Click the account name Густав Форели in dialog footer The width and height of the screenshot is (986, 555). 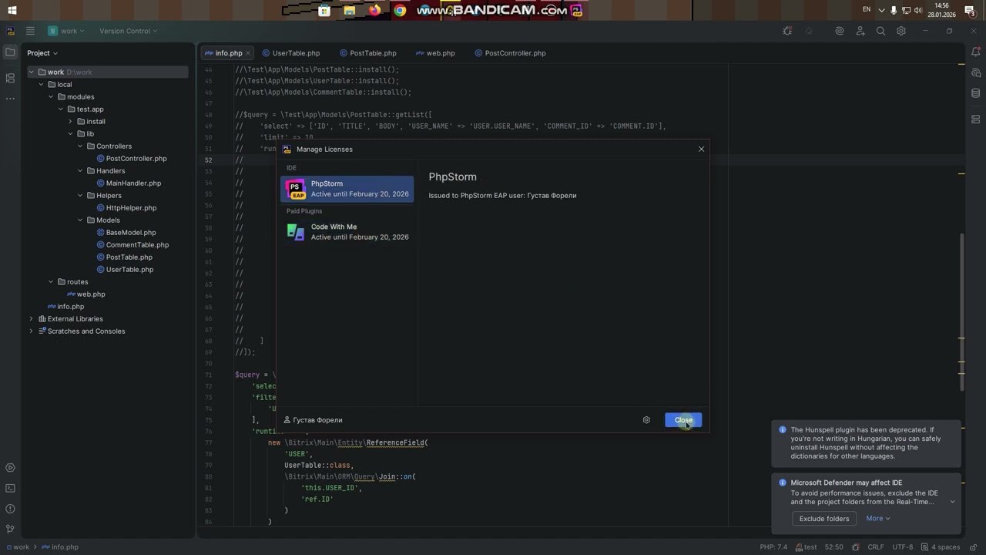click(313, 420)
